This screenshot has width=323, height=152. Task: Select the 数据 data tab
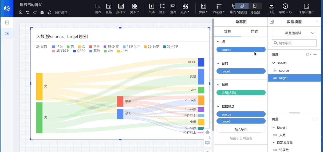pos(228,31)
